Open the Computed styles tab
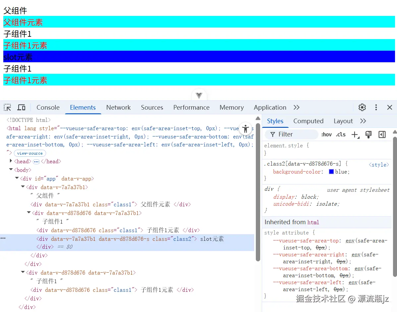This screenshot has width=397, height=312. 308,121
